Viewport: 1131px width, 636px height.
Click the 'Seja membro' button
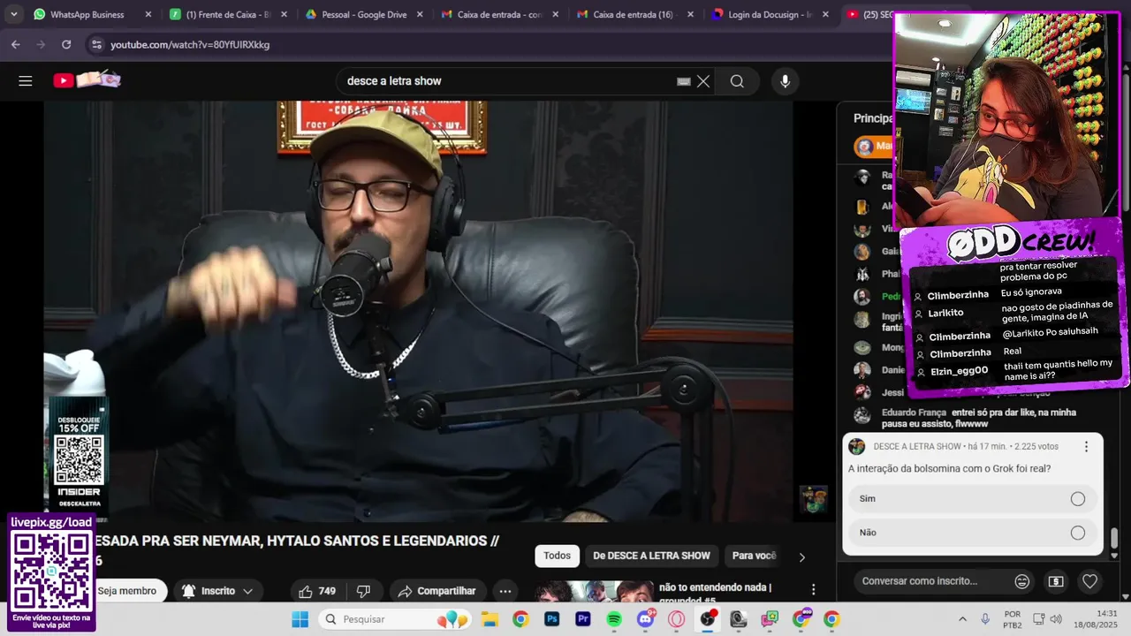coord(127,591)
